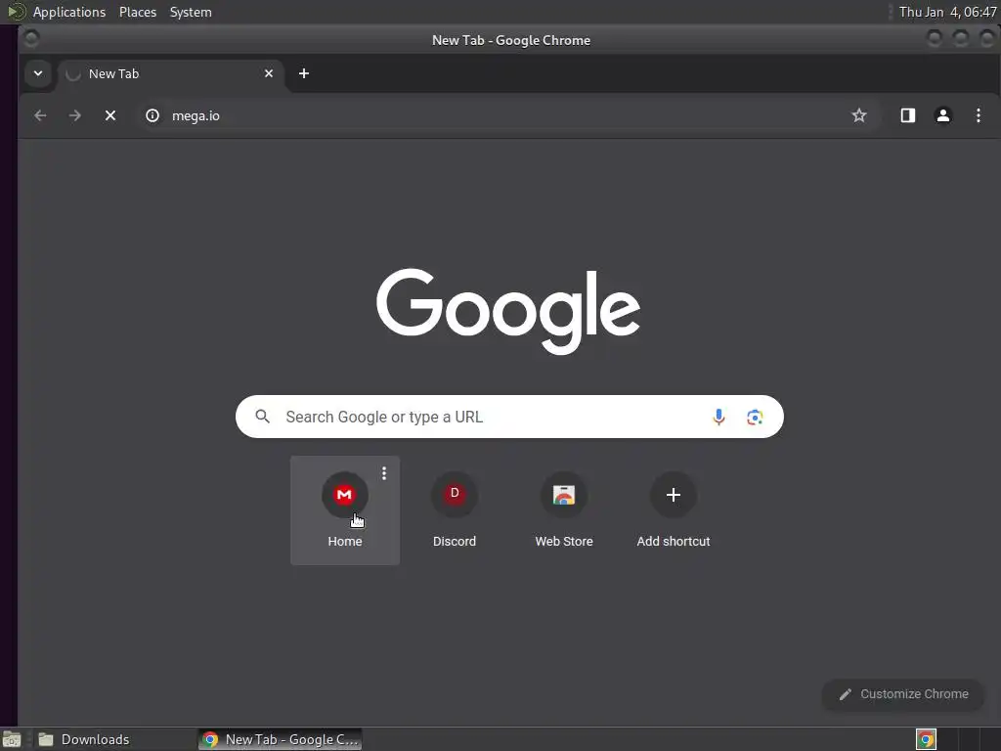Open the Web Store shortcut
The height and width of the screenshot is (751, 1001).
tap(564, 509)
